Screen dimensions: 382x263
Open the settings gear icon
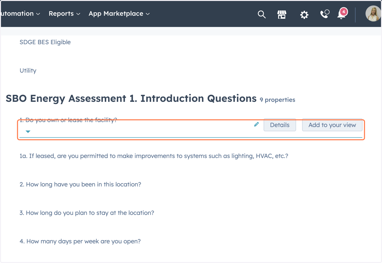pyautogui.click(x=304, y=15)
